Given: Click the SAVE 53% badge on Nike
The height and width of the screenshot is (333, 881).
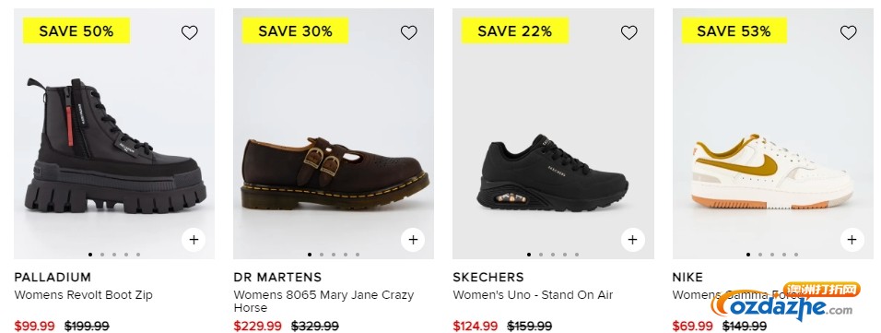Looking at the screenshot, I should pyautogui.click(x=734, y=30).
